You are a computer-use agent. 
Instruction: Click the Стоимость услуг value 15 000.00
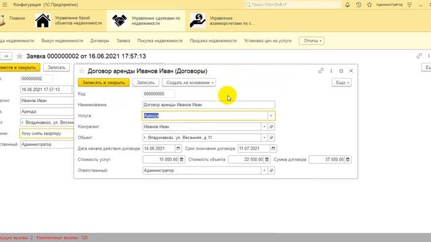click(160, 159)
